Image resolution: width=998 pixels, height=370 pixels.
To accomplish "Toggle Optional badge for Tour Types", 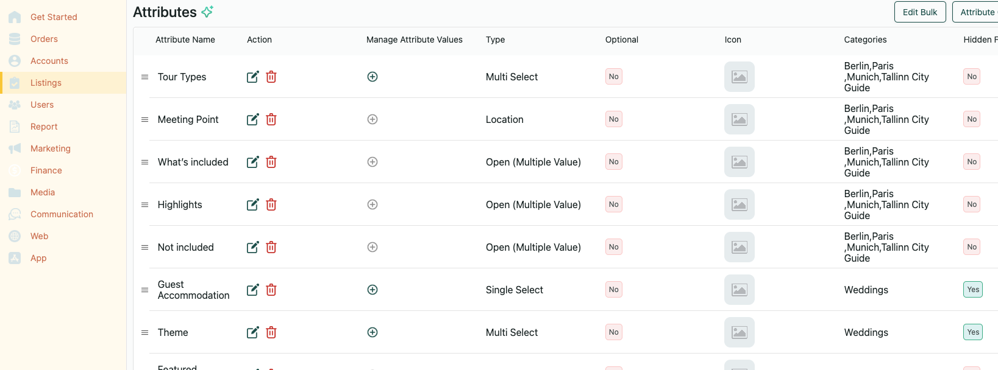I will pyautogui.click(x=613, y=77).
